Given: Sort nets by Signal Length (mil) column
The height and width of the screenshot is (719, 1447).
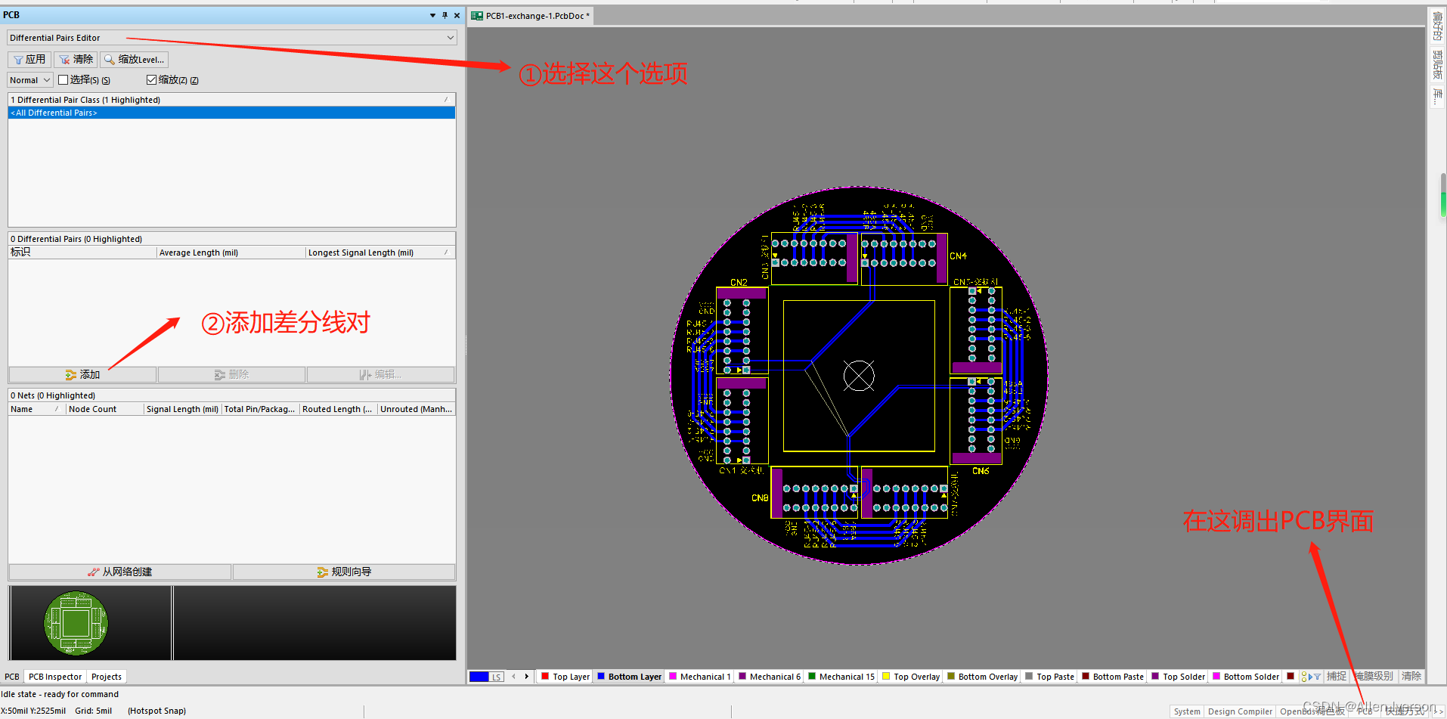Looking at the screenshot, I should pyautogui.click(x=182, y=409).
